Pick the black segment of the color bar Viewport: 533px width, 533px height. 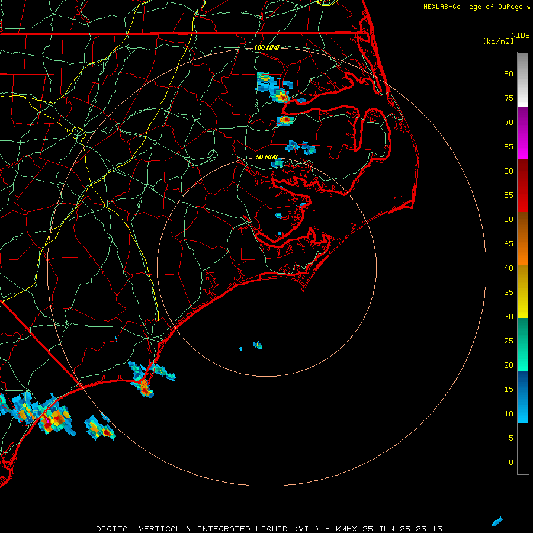tap(523, 448)
